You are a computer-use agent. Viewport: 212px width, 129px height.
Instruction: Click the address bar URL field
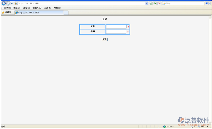[81, 3]
